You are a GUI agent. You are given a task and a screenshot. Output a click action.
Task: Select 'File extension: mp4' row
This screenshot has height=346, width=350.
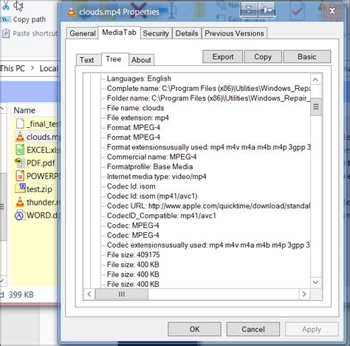pos(138,118)
